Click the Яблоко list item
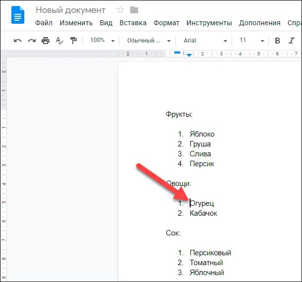The image size is (302, 282). click(x=202, y=134)
